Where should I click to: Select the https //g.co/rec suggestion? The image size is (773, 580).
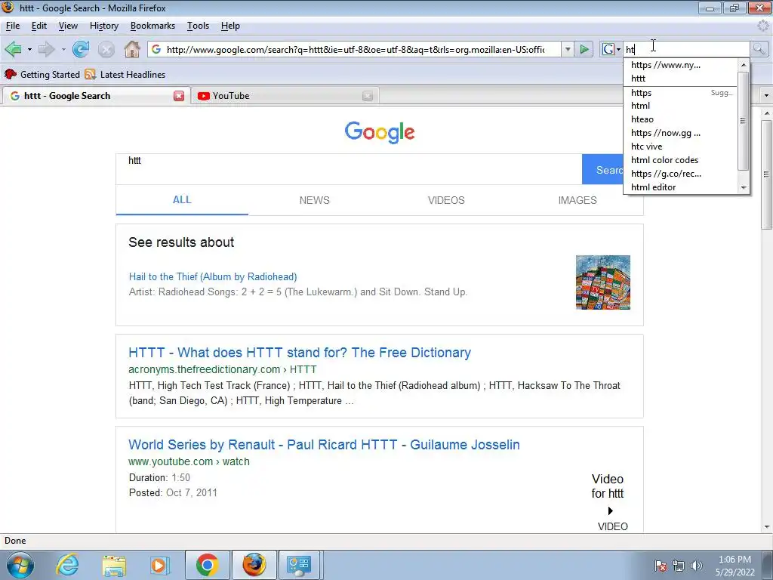680,174
